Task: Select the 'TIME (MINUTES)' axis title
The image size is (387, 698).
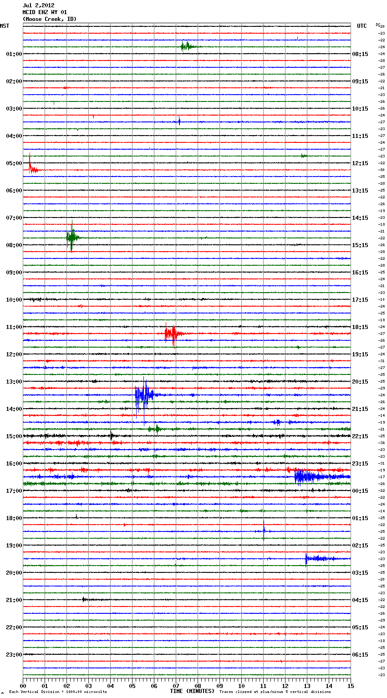Action: coord(192,691)
